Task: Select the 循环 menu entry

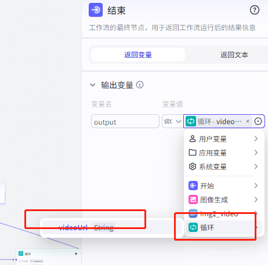Action: coord(224,227)
